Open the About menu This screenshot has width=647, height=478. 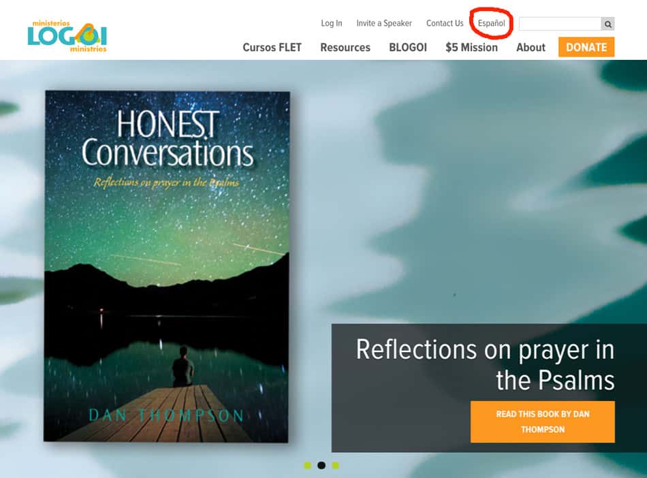click(531, 48)
